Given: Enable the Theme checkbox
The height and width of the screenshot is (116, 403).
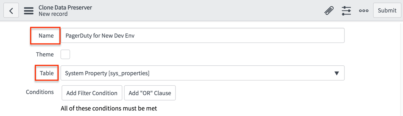Looking at the screenshot, I should [65, 54].
